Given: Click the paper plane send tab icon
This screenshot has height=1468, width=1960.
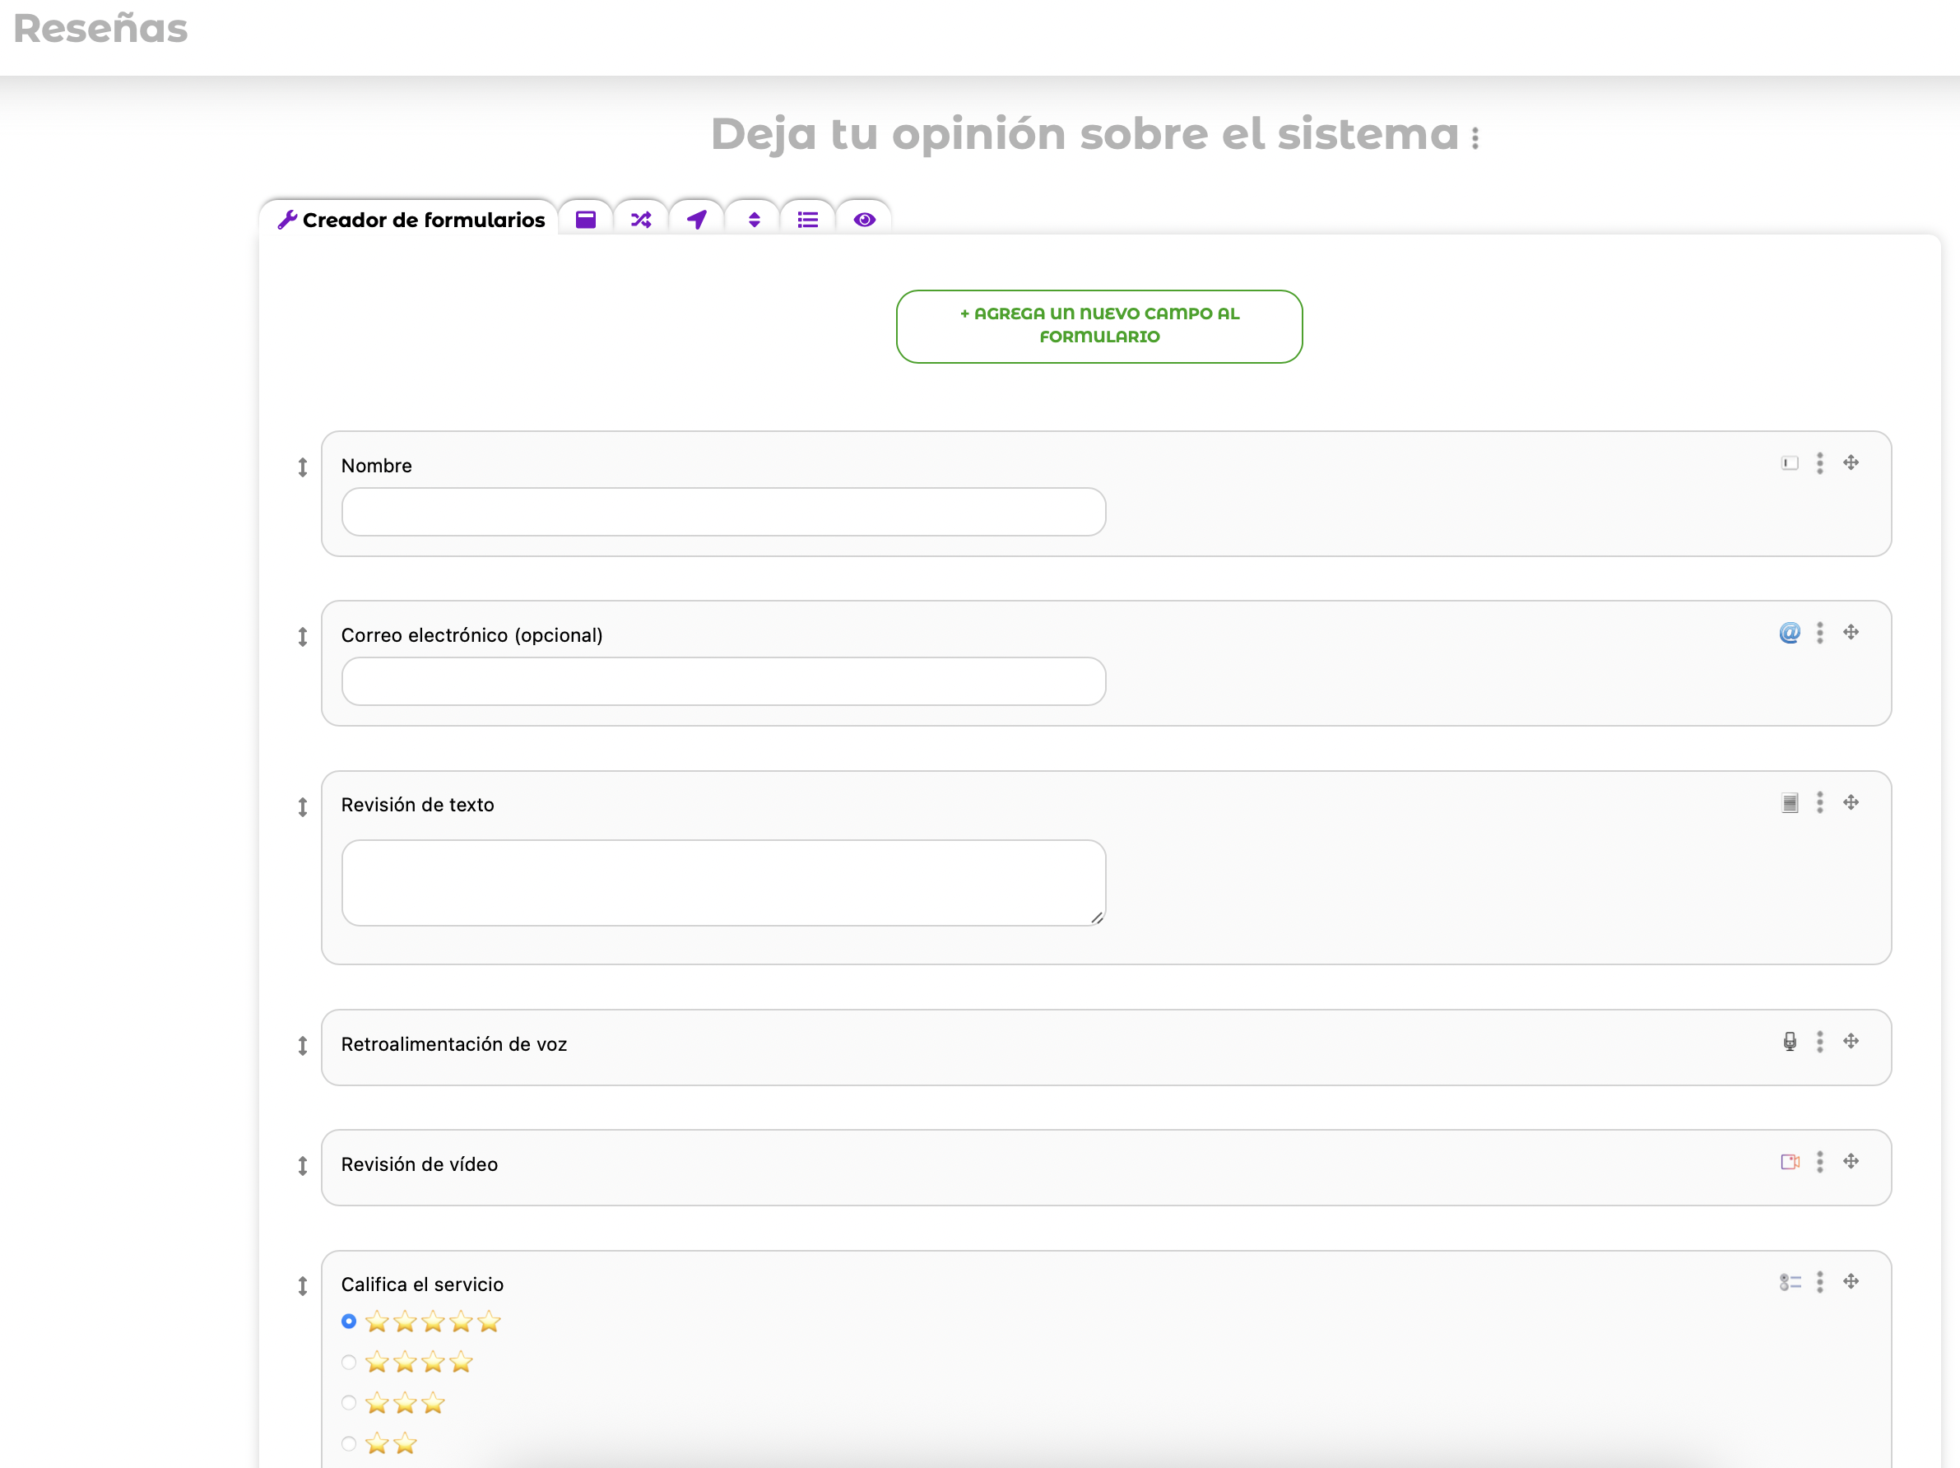Looking at the screenshot, I should [x=697, y=220].
